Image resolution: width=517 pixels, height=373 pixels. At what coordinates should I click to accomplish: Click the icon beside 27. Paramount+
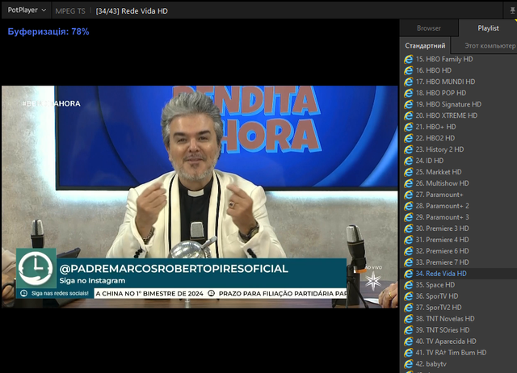(408, 195)
